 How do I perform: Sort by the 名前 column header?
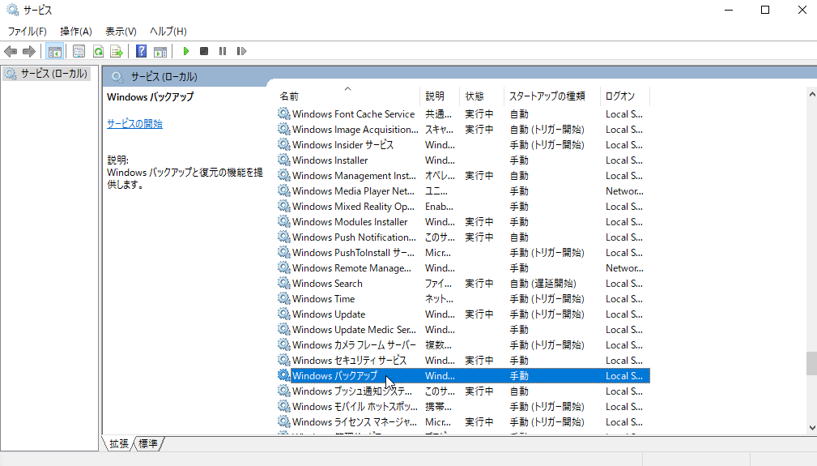[x=348, y=96]
